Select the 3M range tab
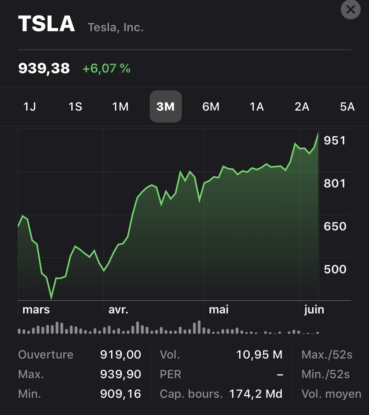The height and width of the screenshot is (415, 369). pos(165,106)
